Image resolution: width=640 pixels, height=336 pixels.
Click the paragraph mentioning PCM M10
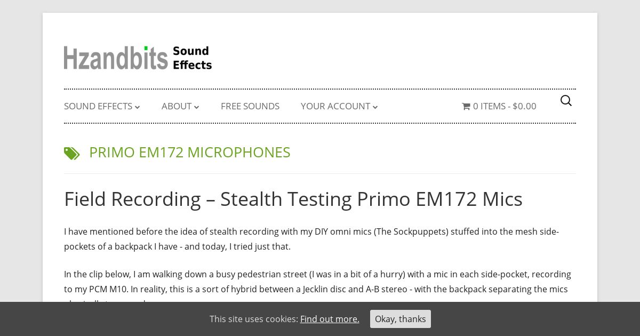[317, 282]
